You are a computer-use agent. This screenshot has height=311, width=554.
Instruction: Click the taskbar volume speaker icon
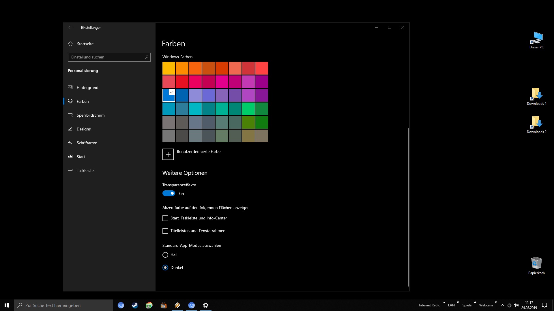click(516, 305)
